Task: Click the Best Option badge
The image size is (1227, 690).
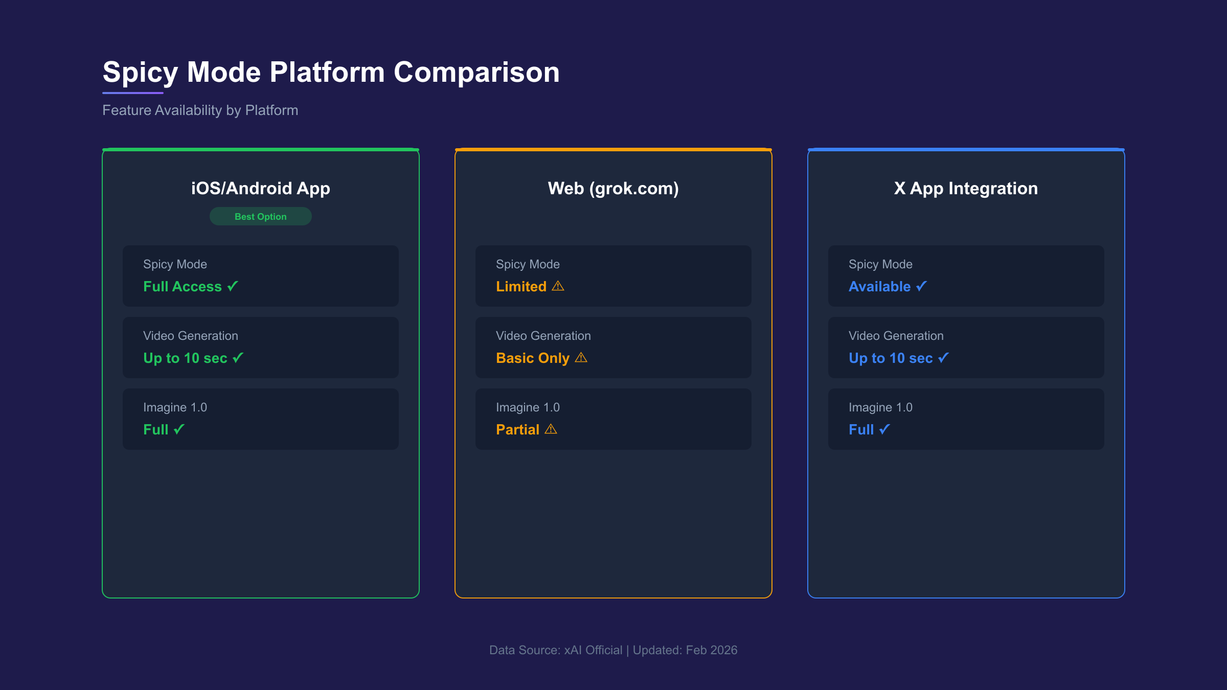Action: 260,216
